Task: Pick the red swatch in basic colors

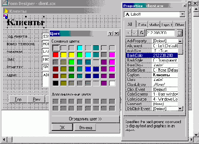Action: (x=56, y=55)
